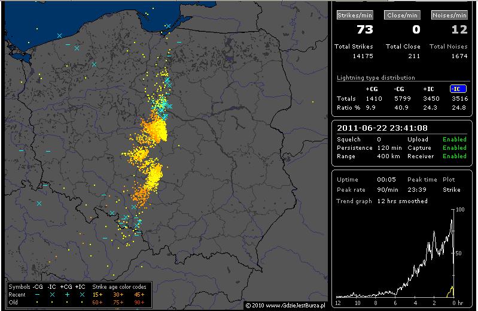Image resolution: width=478 pixels, height=311 pixels.
Task: Change the Persistence 120 min setting
Action: [385, 147]
